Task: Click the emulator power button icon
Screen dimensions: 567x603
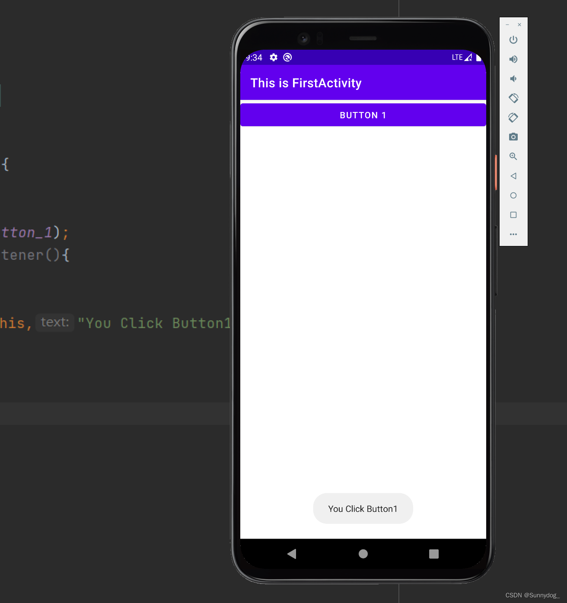Action: click(x=513, y=40)
